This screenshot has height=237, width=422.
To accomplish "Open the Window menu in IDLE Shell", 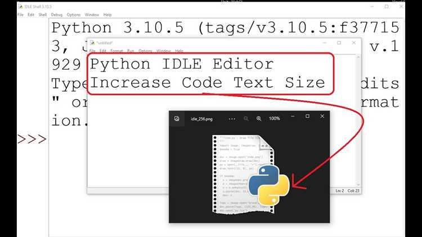I will coord(92,15).
